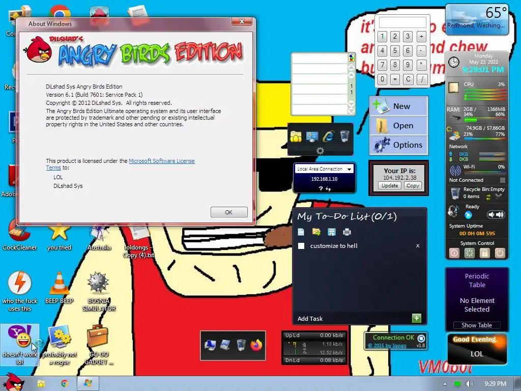Image resolution: width=521 pixels, height=391 pixels.
Task: Click the notes gadget color icon
Action: tap(352, 58)
